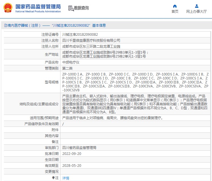Screen dimensions: 212x181
Task: Click the approval date 2022-09-20 cell
Action: [x=72, y=153]
